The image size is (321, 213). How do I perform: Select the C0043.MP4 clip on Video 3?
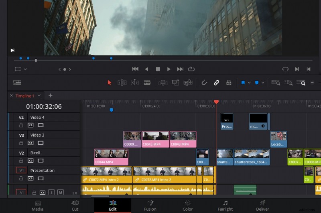click(x=155, y=139)
